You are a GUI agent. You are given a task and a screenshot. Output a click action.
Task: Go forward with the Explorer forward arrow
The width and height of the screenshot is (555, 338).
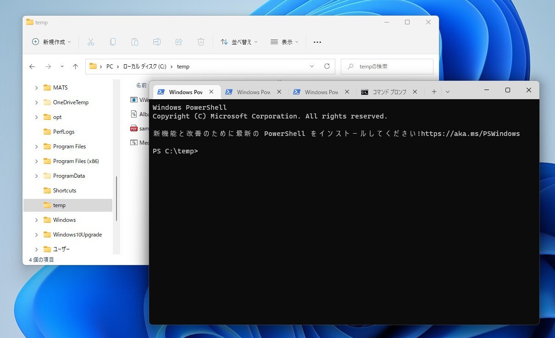click(48, 67)
